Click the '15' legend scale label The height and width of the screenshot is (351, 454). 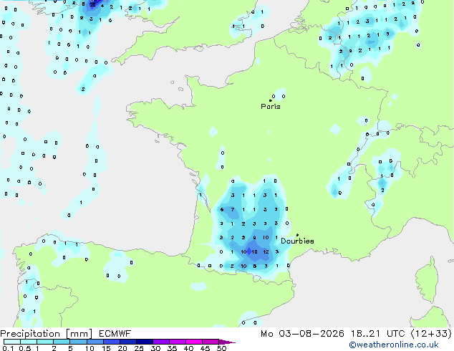[x=106, y=348]
